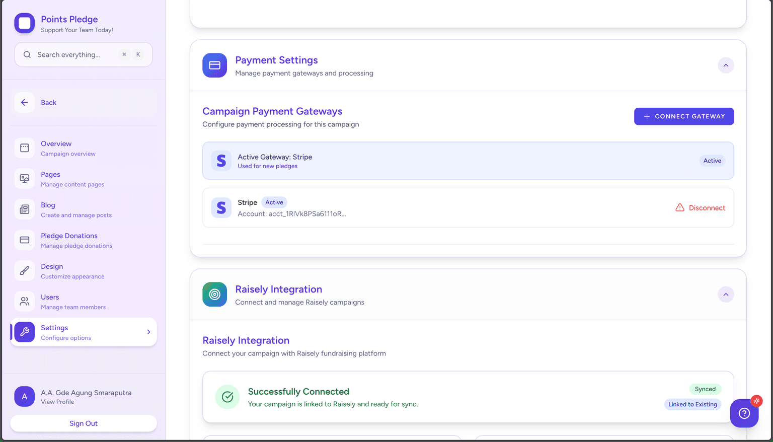Collapse the Raisely Integration section
This screenshot has width=773, height=442.
click(725, 294)
